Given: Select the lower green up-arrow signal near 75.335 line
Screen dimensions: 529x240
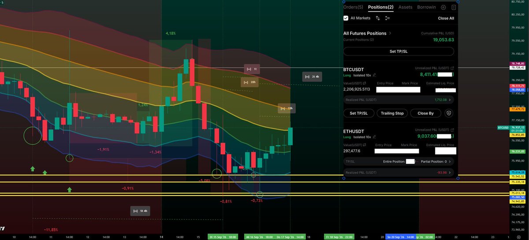Looking at the screenshot, I should pos(70,189).
